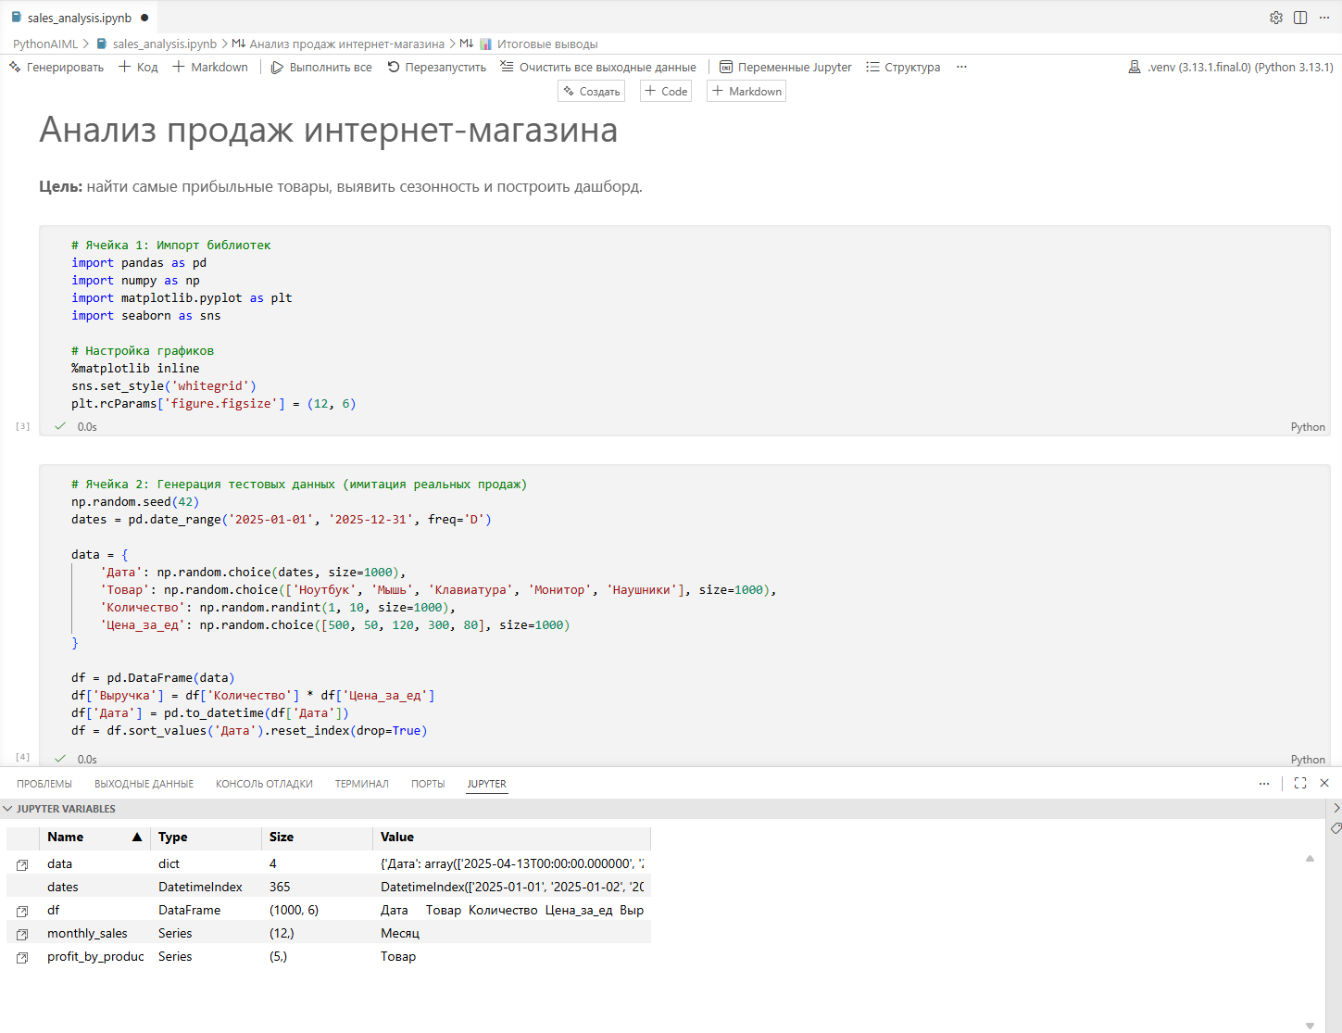
Task: Click the green checkmark status of cell 4
Action: point(60,759)
